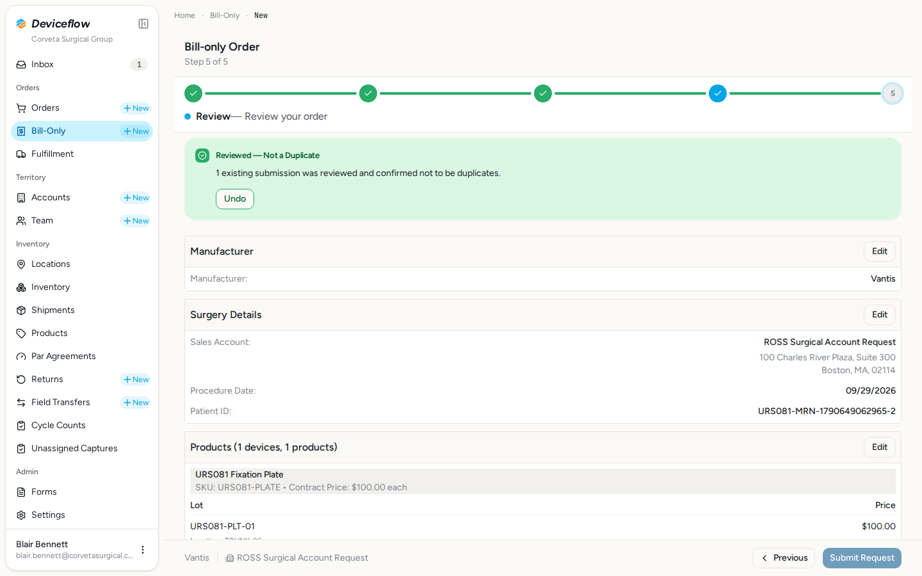Screen dimensions: 922x576
Task: Undo the not-a-duplicate review
Action: pyautogui.click(x=235, y=199)
